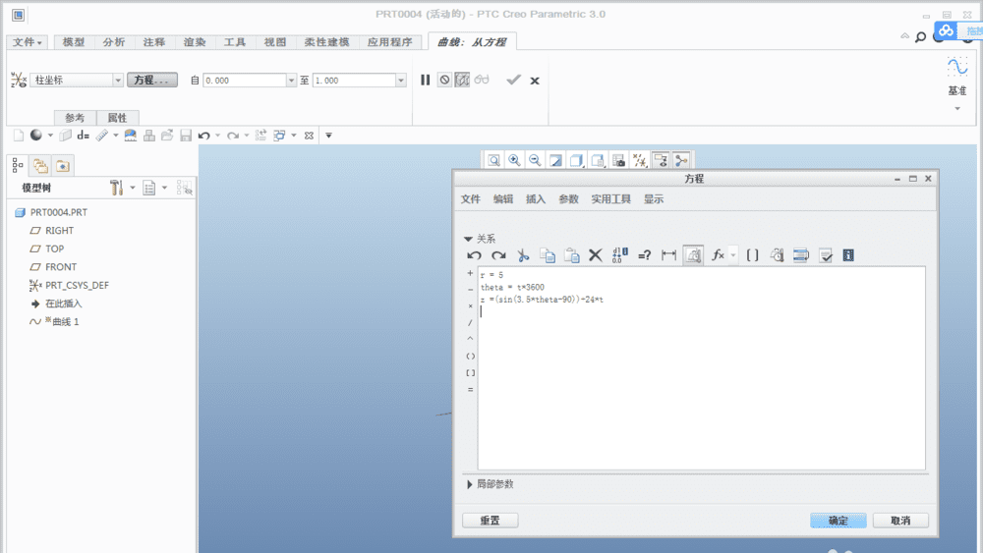Evaluate expression using the =? icon
Image resolution: width=983 pixels, height=553 pixels.
(645, 255)
